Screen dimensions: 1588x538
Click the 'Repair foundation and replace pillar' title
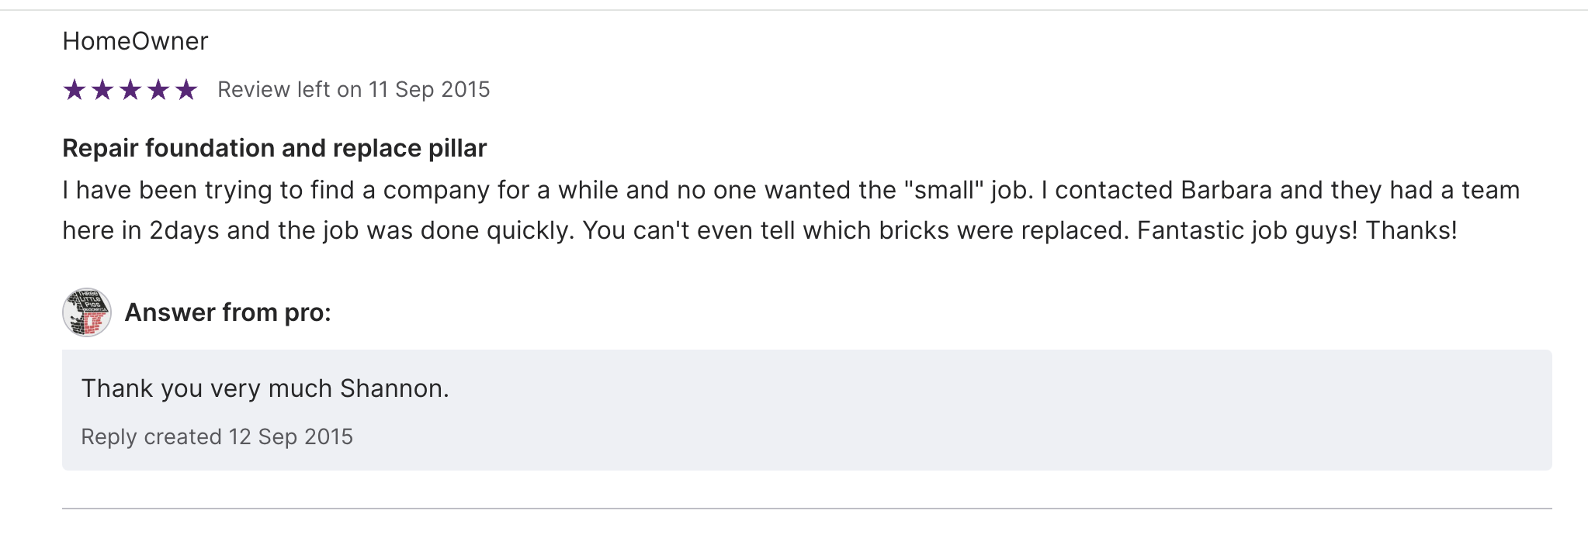click(274, 148)
